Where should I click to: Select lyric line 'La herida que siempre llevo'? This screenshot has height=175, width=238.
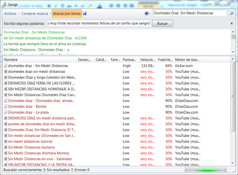(x=45, y=44)
